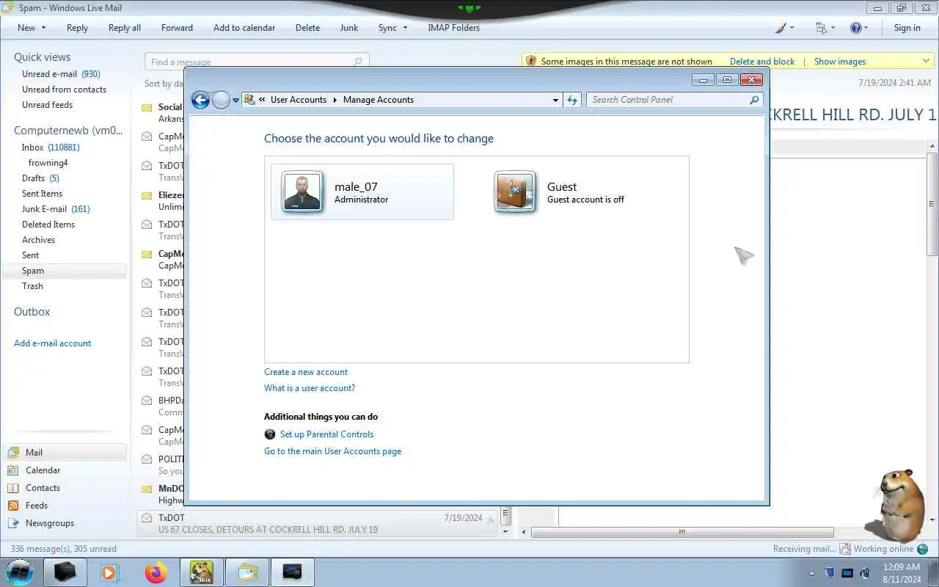Select the TxDOT US 67 CLOSES message
Viewport: 939px width, 587px height.
317,523
